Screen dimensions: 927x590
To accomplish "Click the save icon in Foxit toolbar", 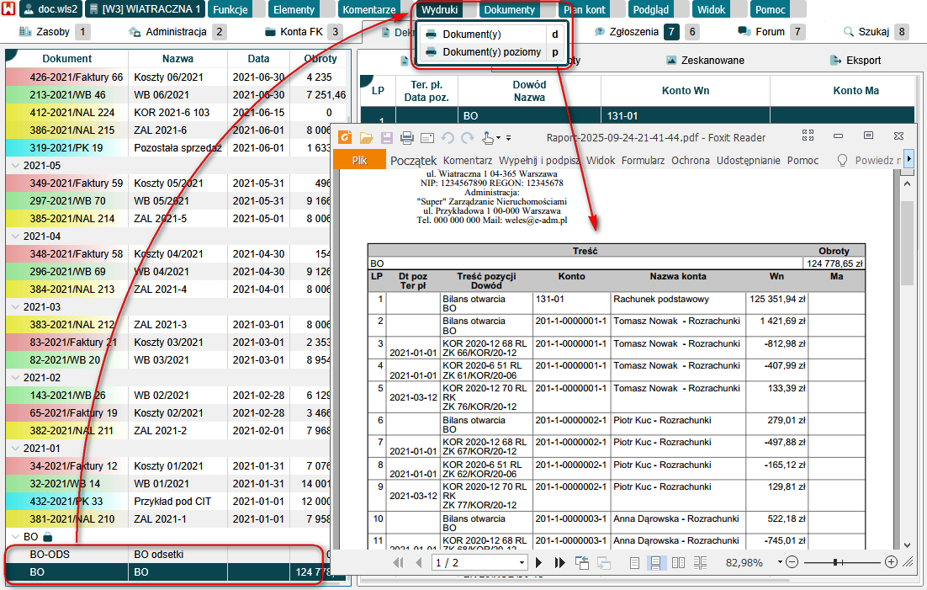I will [386, 138].
